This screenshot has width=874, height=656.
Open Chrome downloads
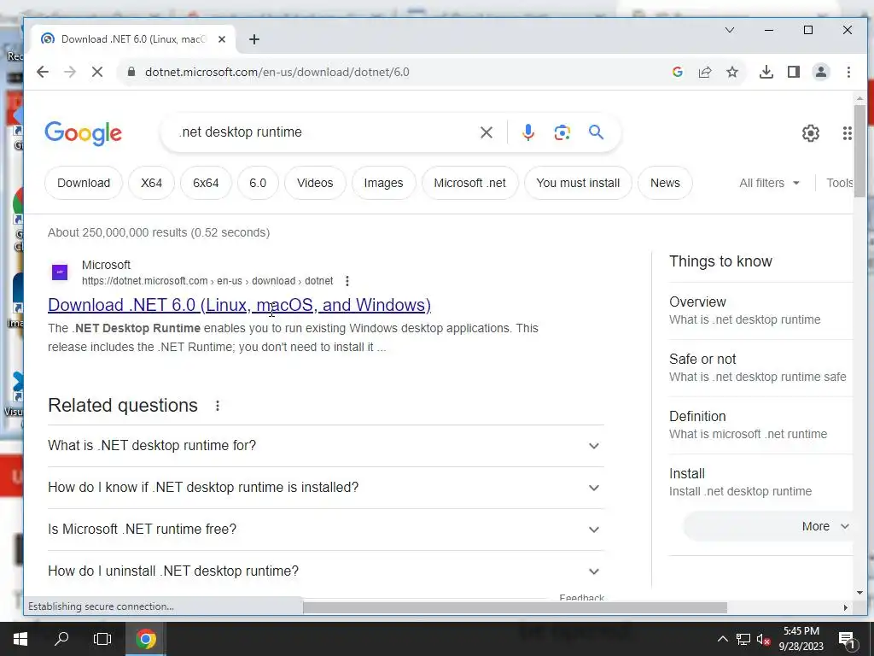(x=766, y=72)
